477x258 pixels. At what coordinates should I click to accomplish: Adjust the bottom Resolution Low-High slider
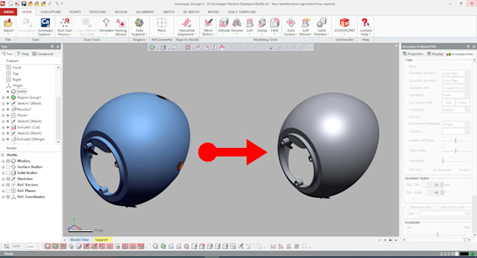pos(438,234)
